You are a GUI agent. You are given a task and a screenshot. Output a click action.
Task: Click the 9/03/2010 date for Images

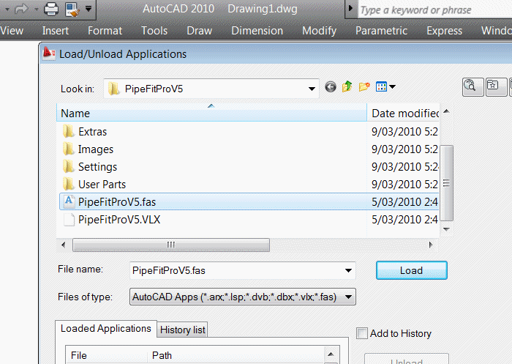click(x=404, y=149)
